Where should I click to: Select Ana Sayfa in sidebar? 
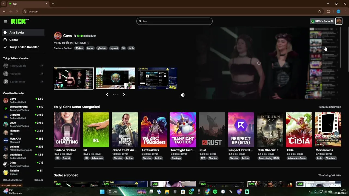[23, 32]
